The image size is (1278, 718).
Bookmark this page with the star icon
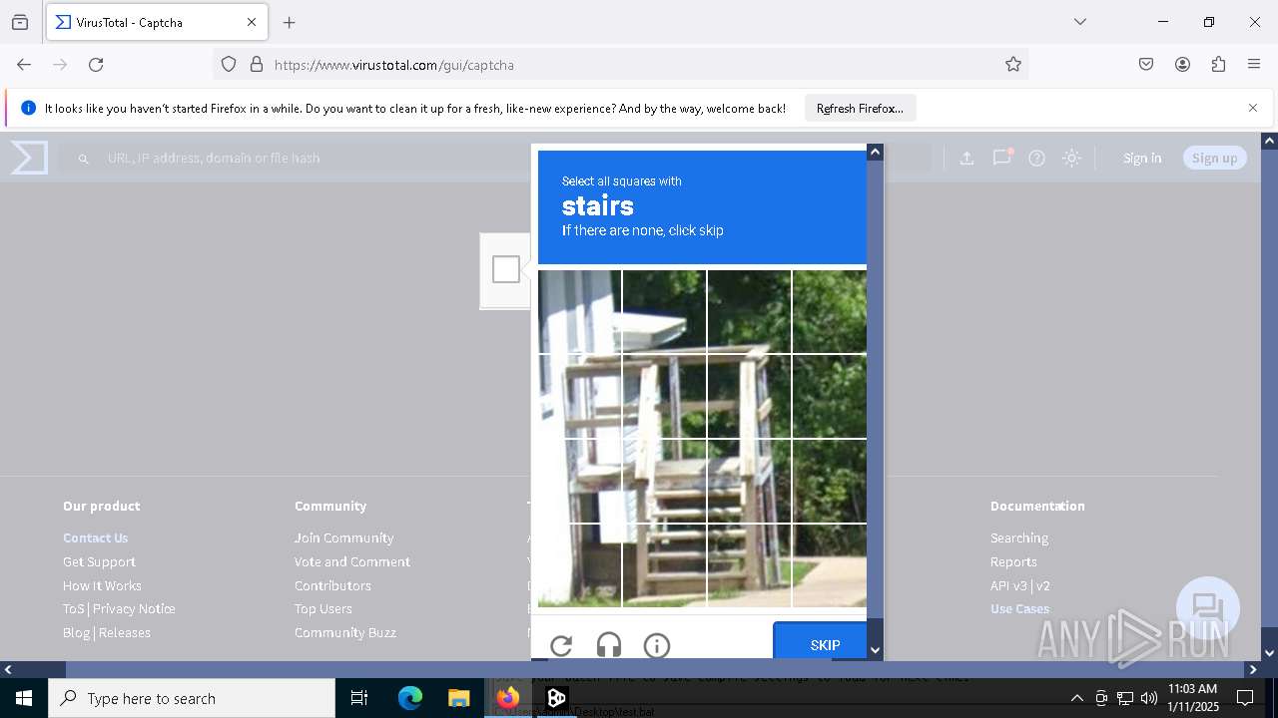(1013, 64)
